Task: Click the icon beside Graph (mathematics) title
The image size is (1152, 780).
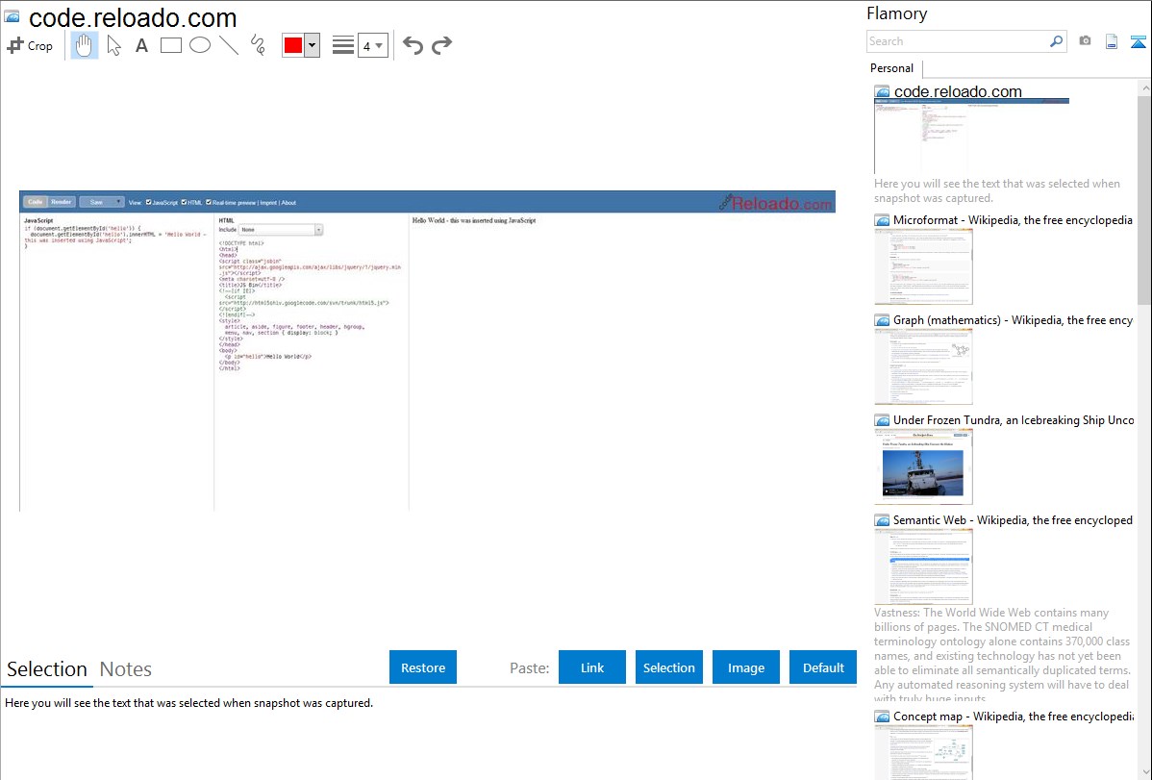Action: tap(882, 320)
